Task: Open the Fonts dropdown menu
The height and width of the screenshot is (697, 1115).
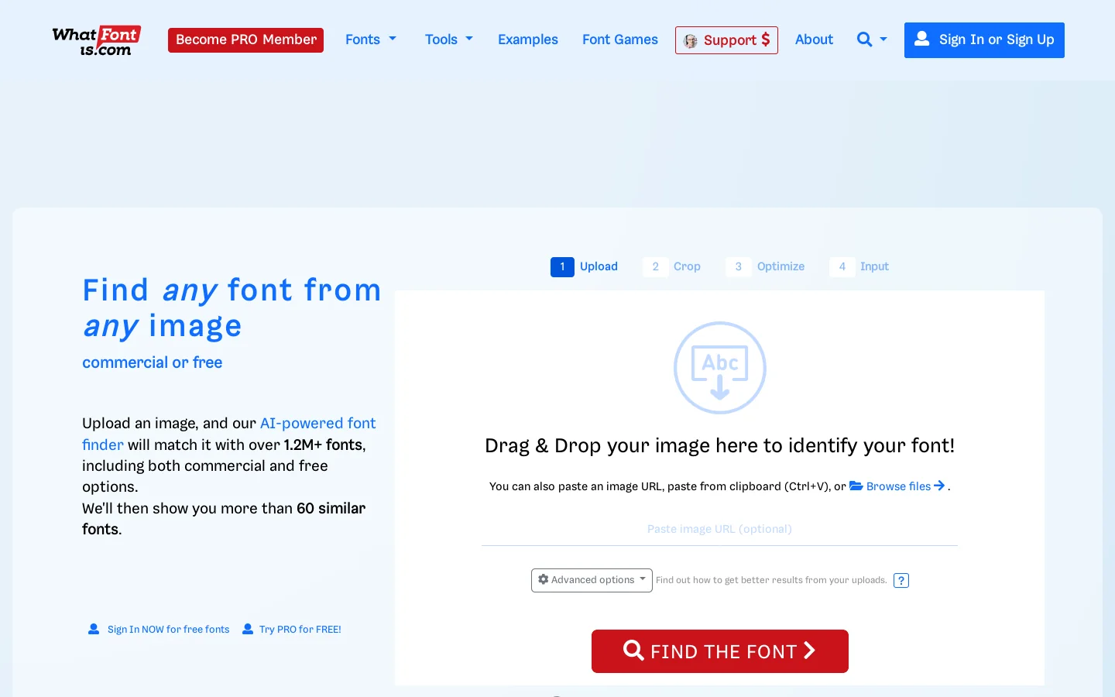Action: tap(371, 39)
